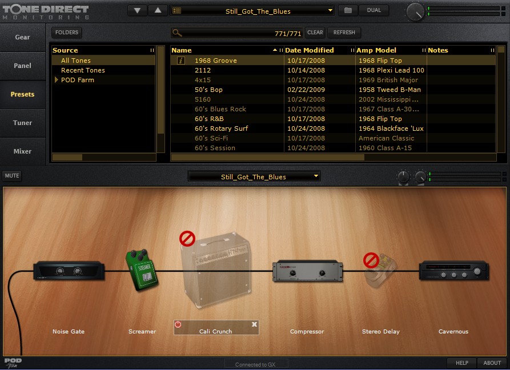
Task: Click the large master volume knob
Action: [x=416, y=11]
